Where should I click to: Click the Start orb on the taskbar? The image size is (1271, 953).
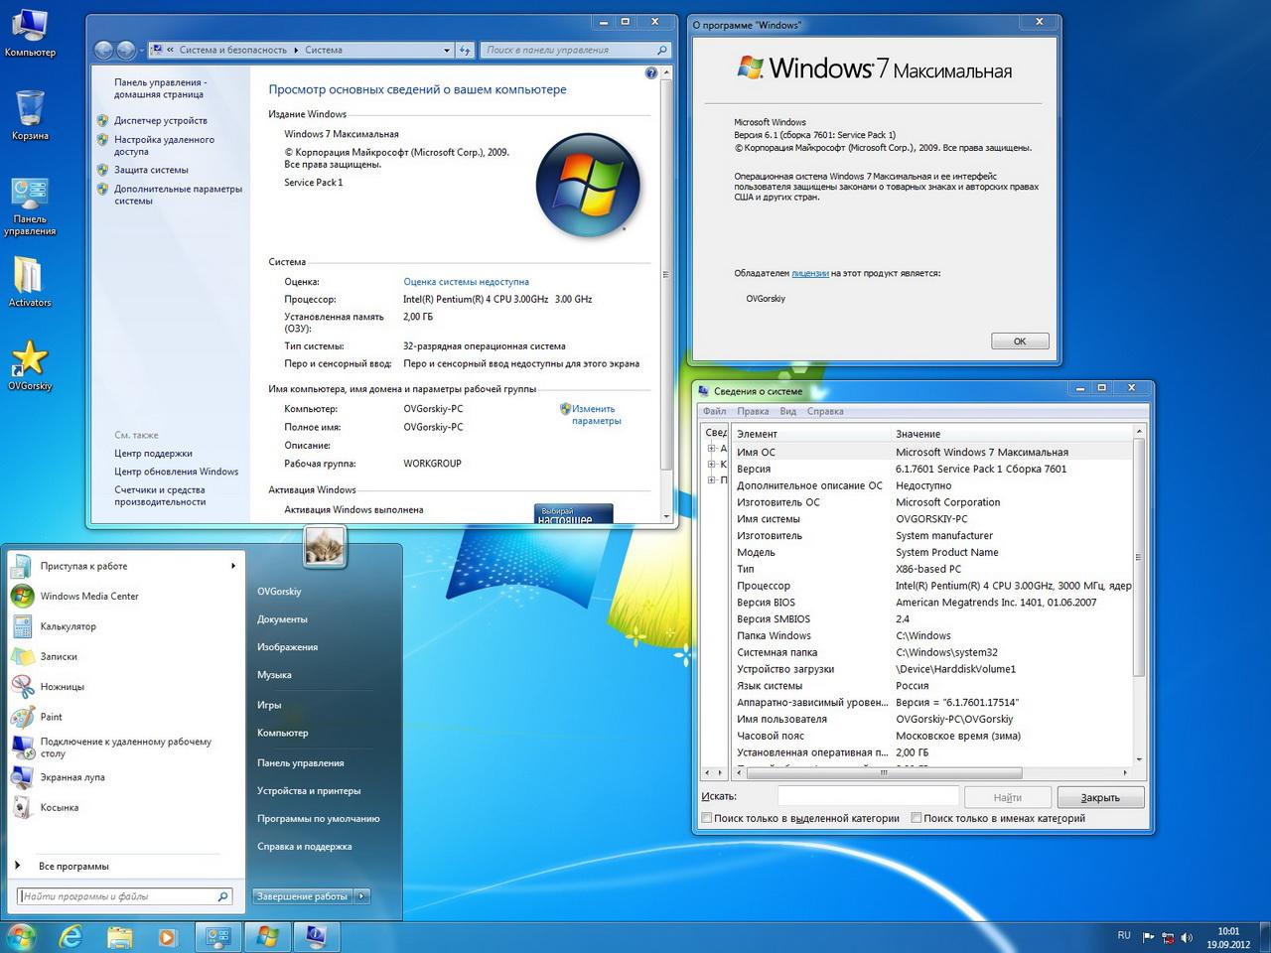click(21, 936)
